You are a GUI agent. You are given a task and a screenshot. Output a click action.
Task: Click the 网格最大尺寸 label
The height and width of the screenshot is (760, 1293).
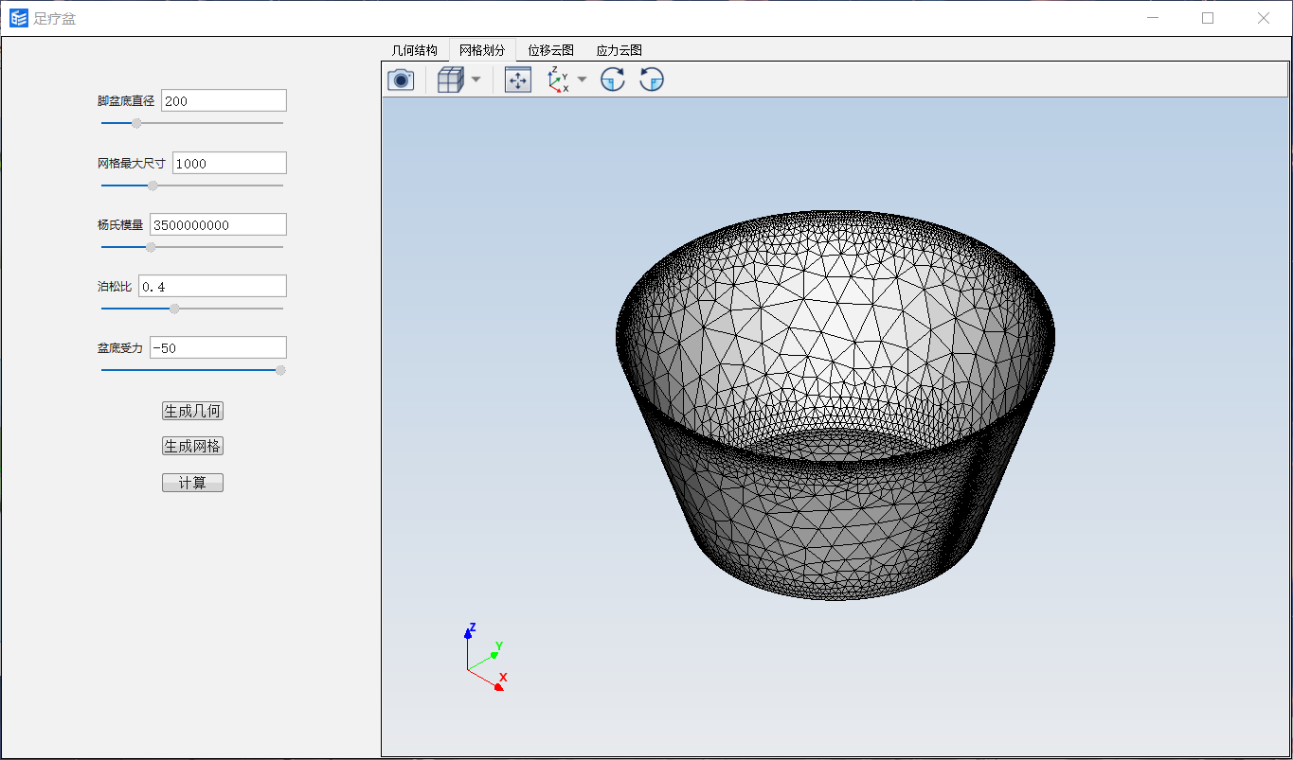tap(132, 163)
